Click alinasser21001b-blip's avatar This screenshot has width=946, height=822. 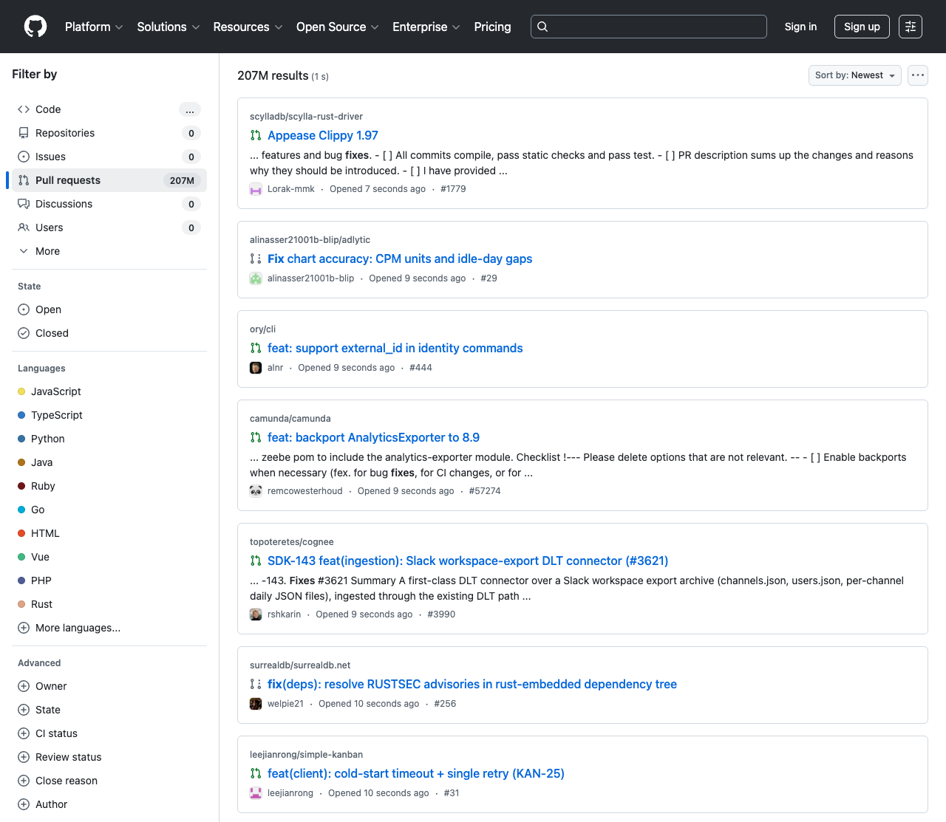[256, 278]
